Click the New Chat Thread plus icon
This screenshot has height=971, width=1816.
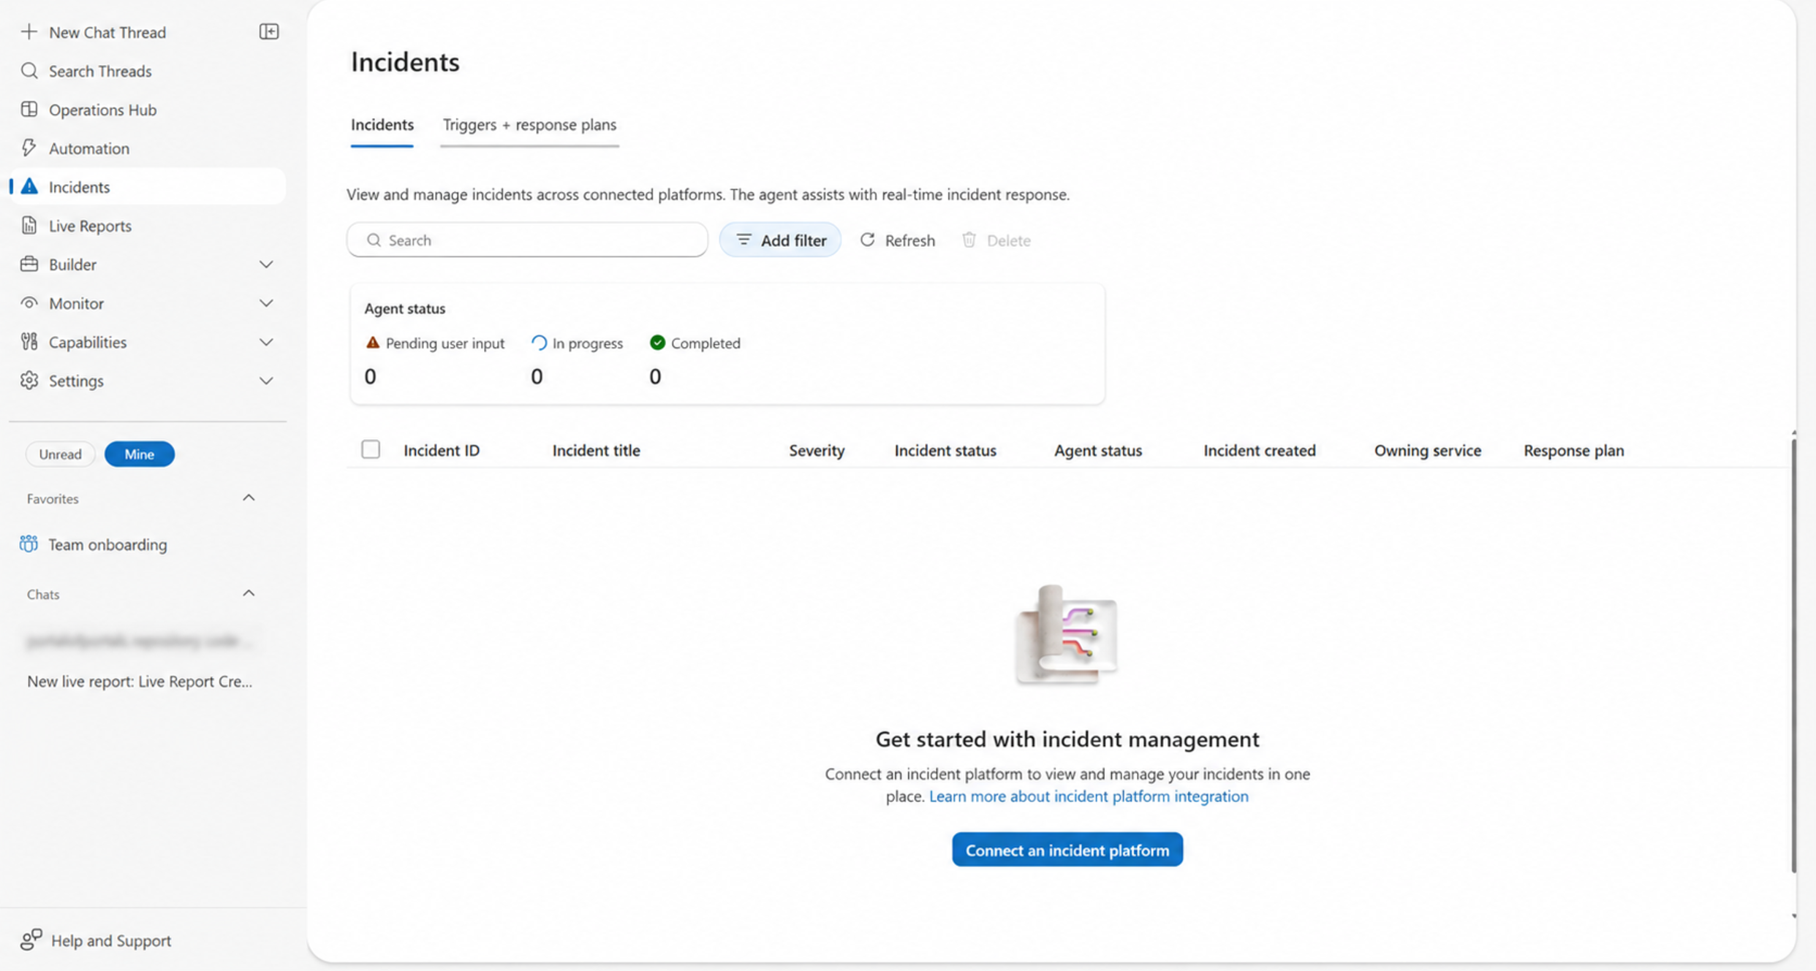[x=29, y=32]
